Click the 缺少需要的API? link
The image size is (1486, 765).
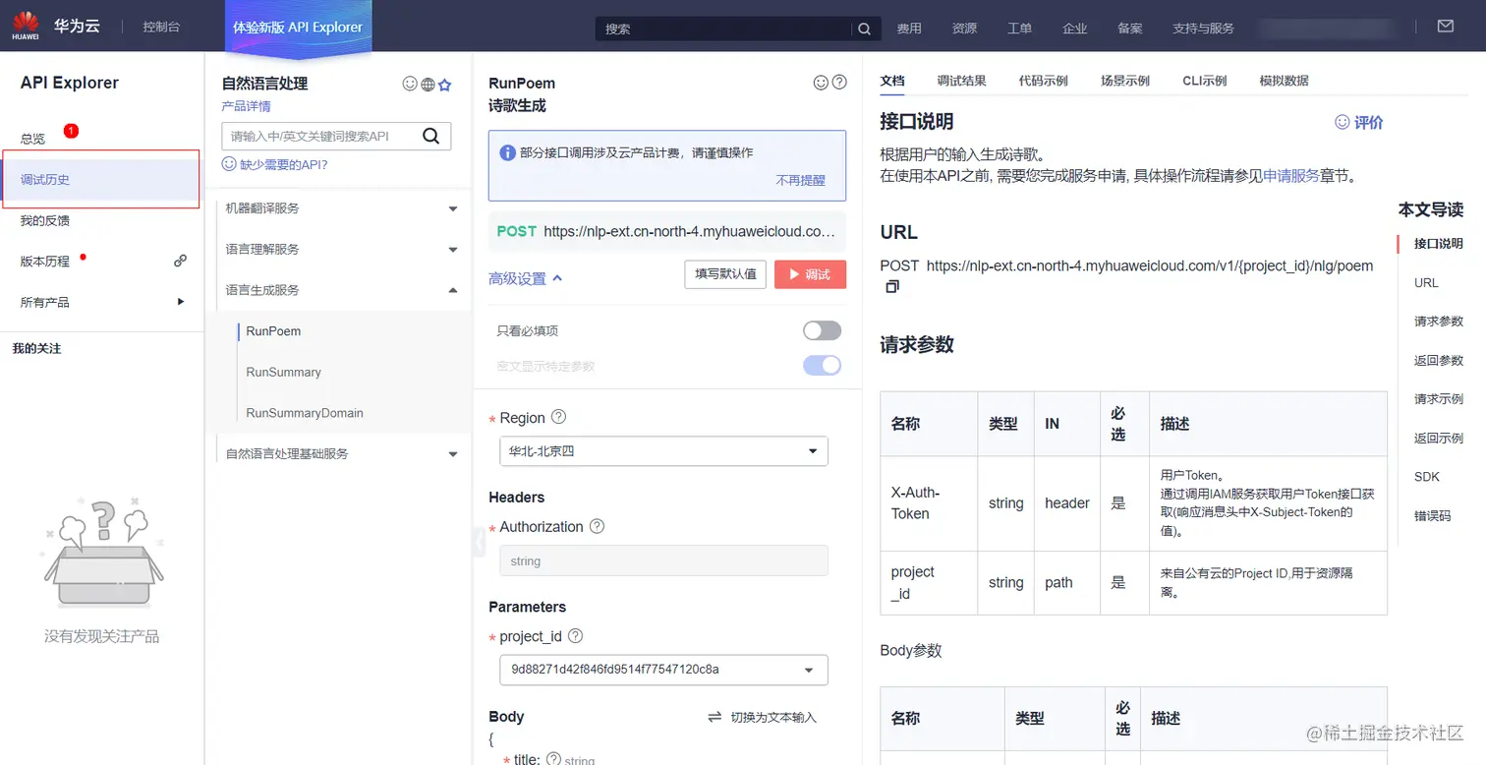283,164
